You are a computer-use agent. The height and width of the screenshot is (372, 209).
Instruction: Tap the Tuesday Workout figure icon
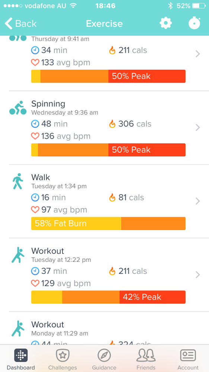point(18,255)
